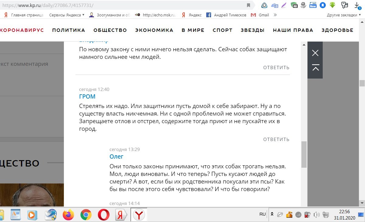Open the КОРОНАВИРУС section

click(22, 30)
